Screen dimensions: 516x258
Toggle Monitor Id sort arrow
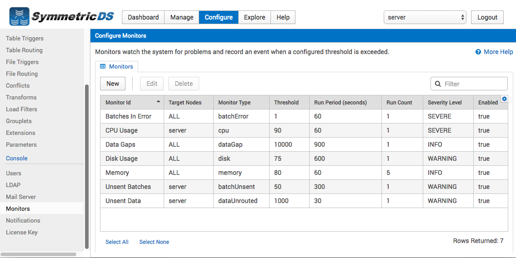[158, 102]
